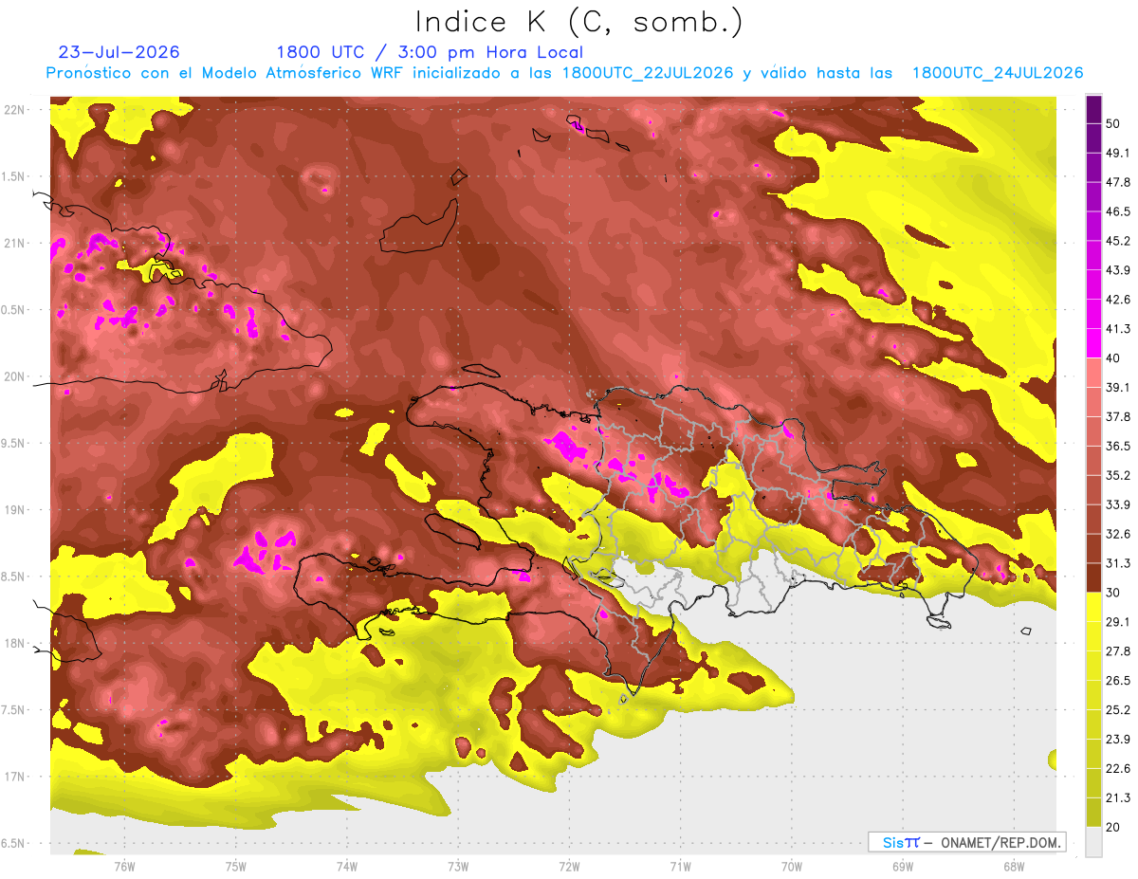1138x879 pixels.
Task: Click the colorbar value "29.1"
Action: [x=1118, y=622]
